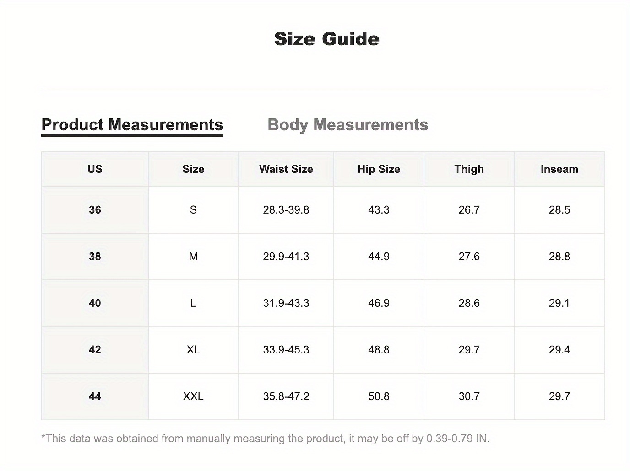
Task: Click waist value 35.8-47.2
Action: (286, 396)
